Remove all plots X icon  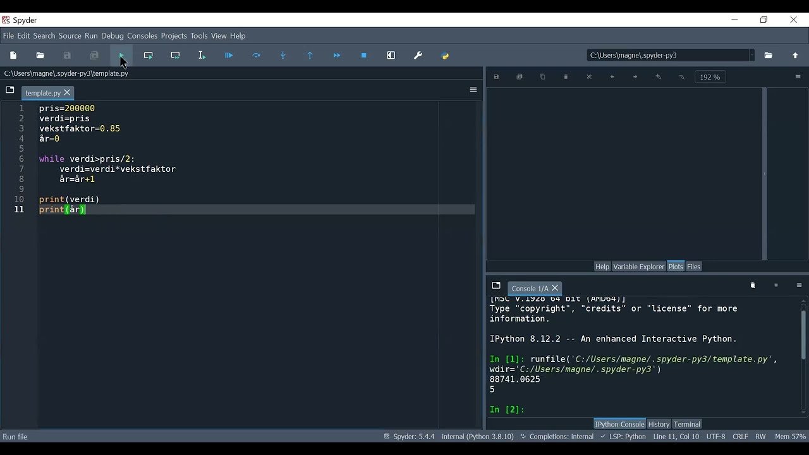[x=589, y=77]
